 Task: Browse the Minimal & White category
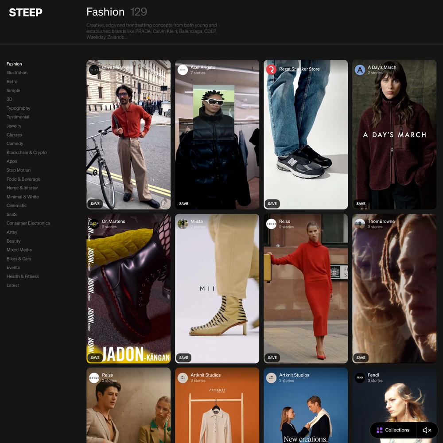[23, 197]
